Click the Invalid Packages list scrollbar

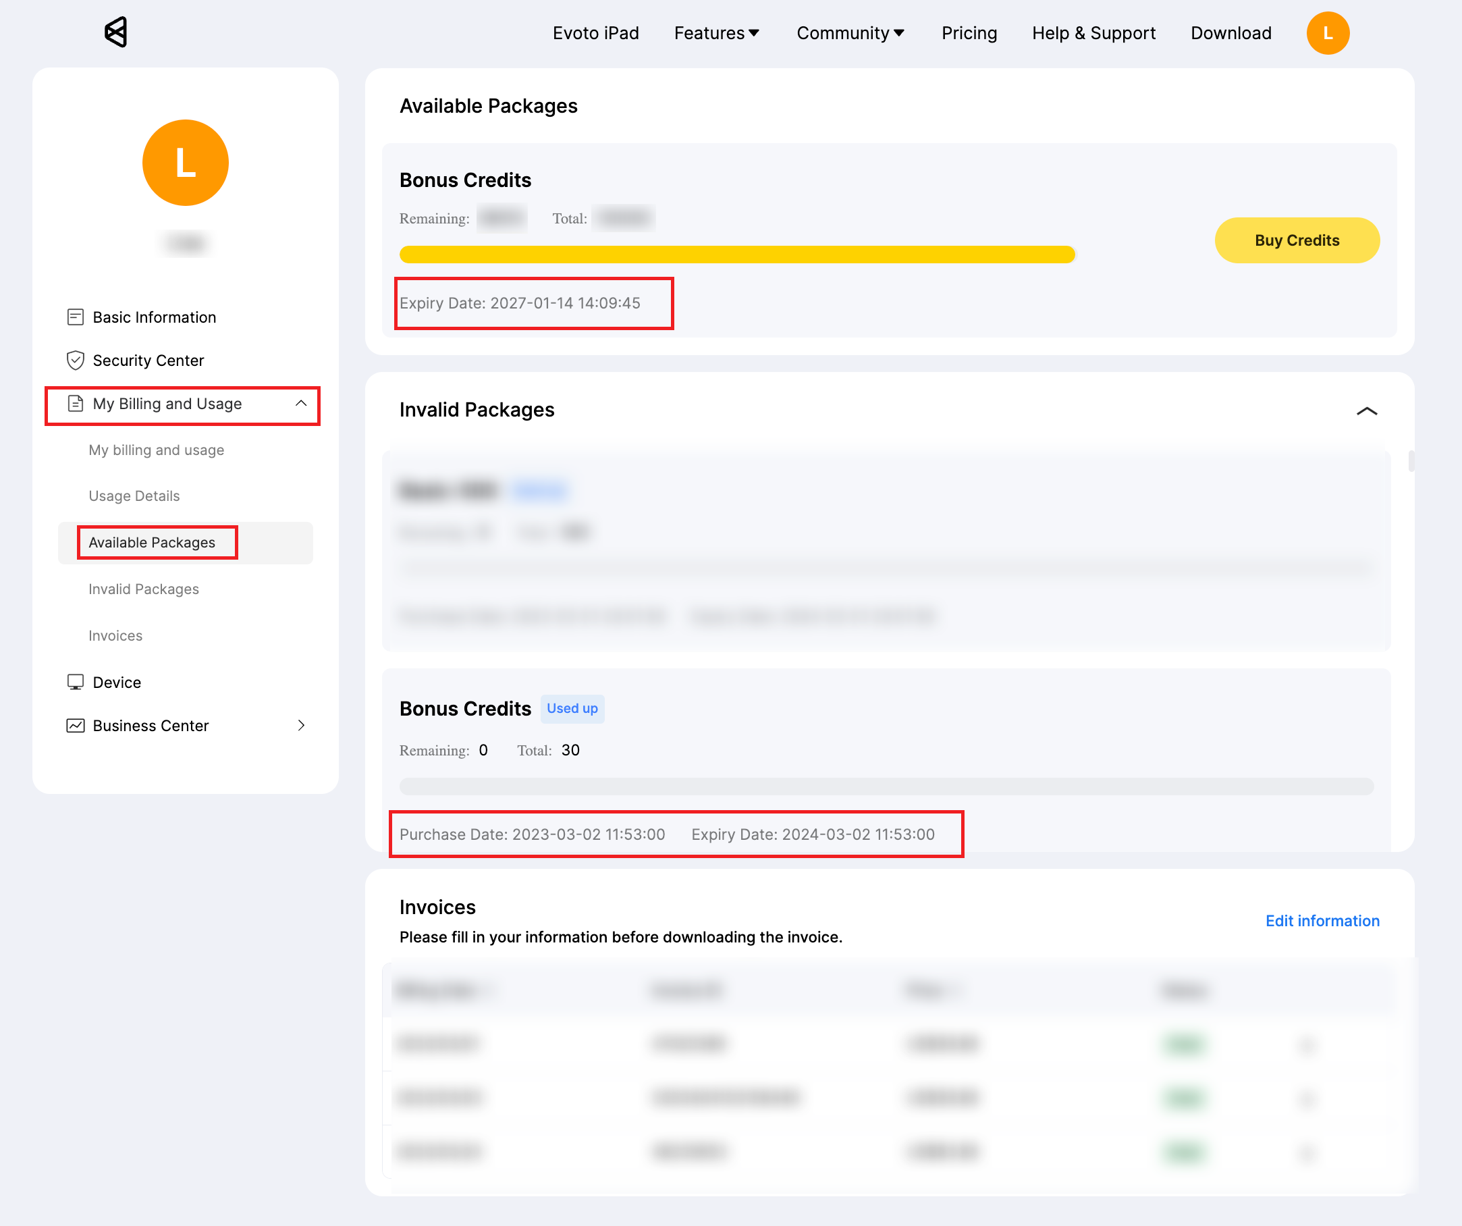tap(1411, 461)
